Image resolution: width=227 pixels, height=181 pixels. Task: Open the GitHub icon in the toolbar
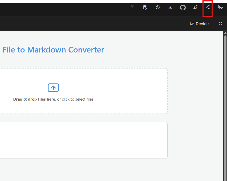[x=183, y=7]
